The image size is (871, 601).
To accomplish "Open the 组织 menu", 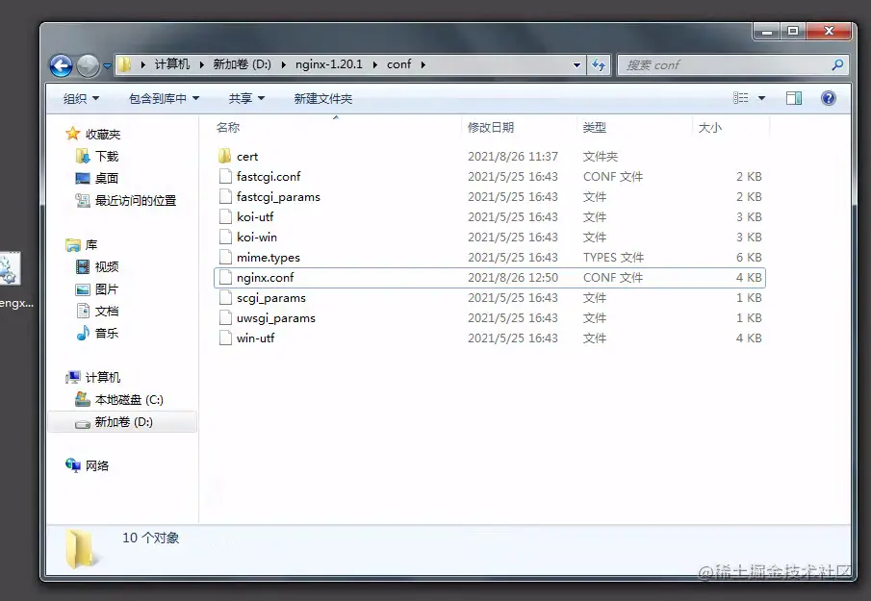I will click(x=81, y=99).
